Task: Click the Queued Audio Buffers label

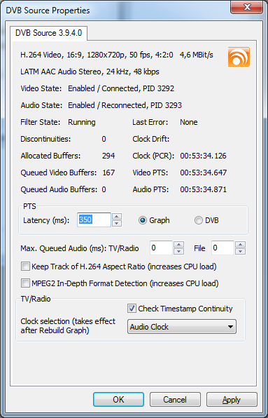Action: (59, 189)
